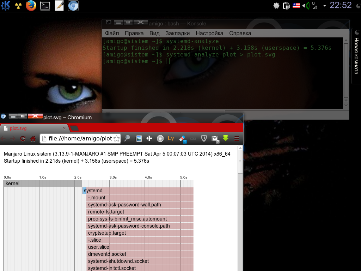Click the Manjaro Linux sistem heading line
The width and height of the screenshot is (361, 271).
pyautogui.click(x=117, y=154)
